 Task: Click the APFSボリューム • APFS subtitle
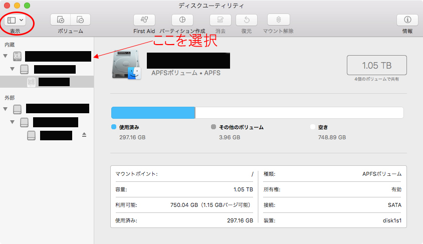click(186, 73)
